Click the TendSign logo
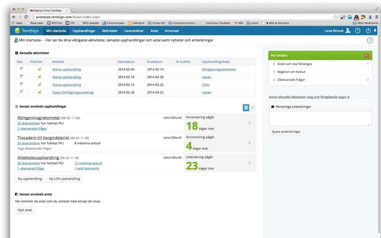 coord(26,31)
